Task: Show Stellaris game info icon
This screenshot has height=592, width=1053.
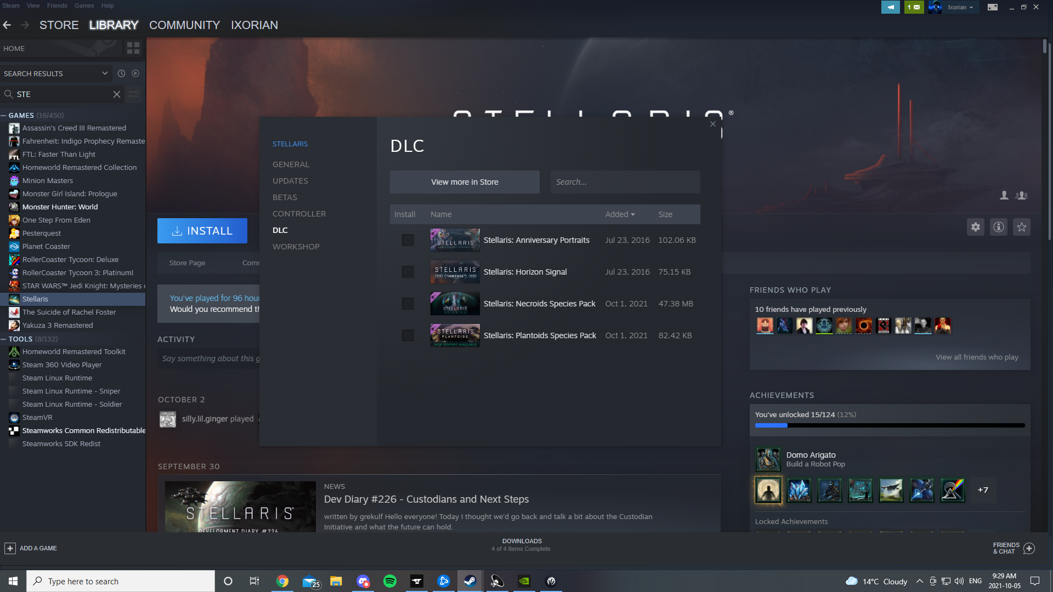Action: pos(999,227)
